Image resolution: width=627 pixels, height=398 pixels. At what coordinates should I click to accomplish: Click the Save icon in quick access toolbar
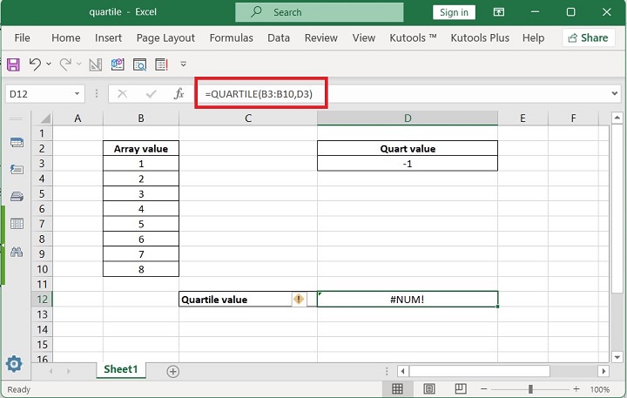point(13,64)
